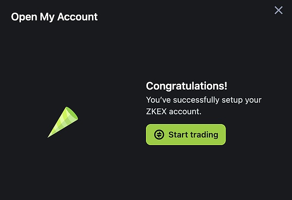
Task: Click the word 'trading' on the green button
Action: pyautogui.click(x=204, y=135)
